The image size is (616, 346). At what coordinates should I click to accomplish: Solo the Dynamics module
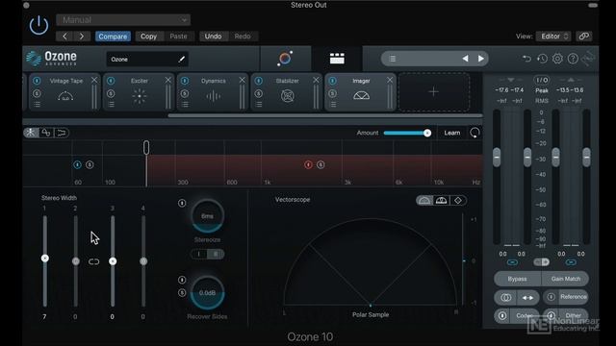185,94
